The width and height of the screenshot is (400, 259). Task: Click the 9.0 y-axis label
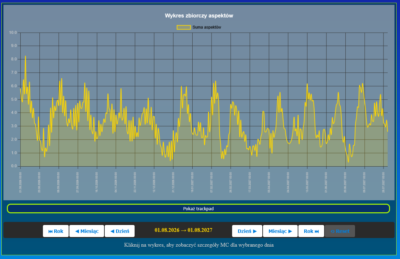point(13,46)
